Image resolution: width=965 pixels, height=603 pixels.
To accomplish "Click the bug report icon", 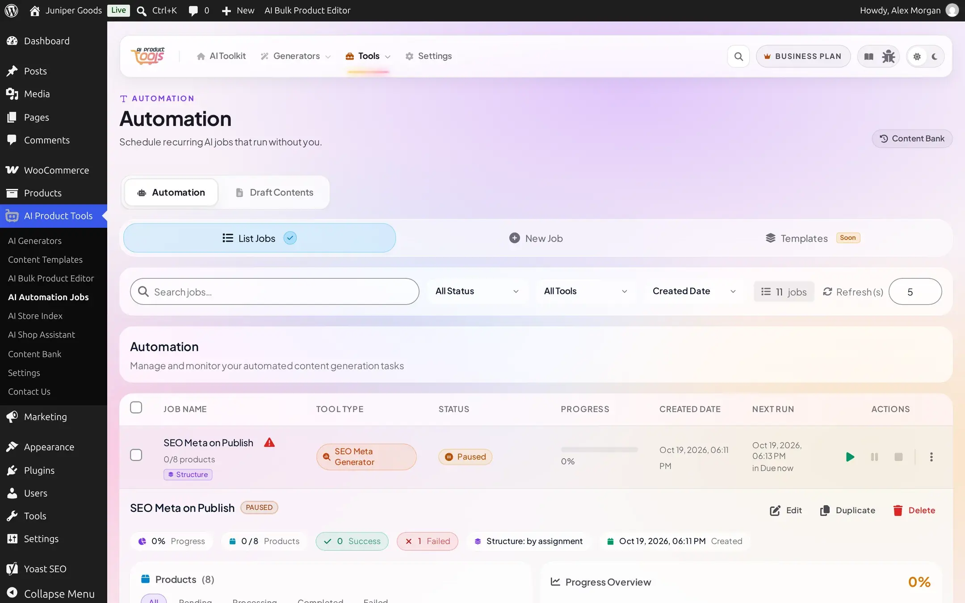I will 888,56.
